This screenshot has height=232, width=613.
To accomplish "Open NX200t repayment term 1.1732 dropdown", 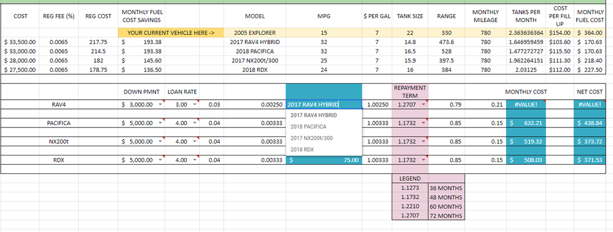I will click(423, 141).
